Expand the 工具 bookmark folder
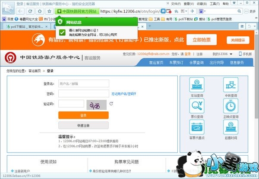This screenshot has height=179, width=259. tap(155, 19)
